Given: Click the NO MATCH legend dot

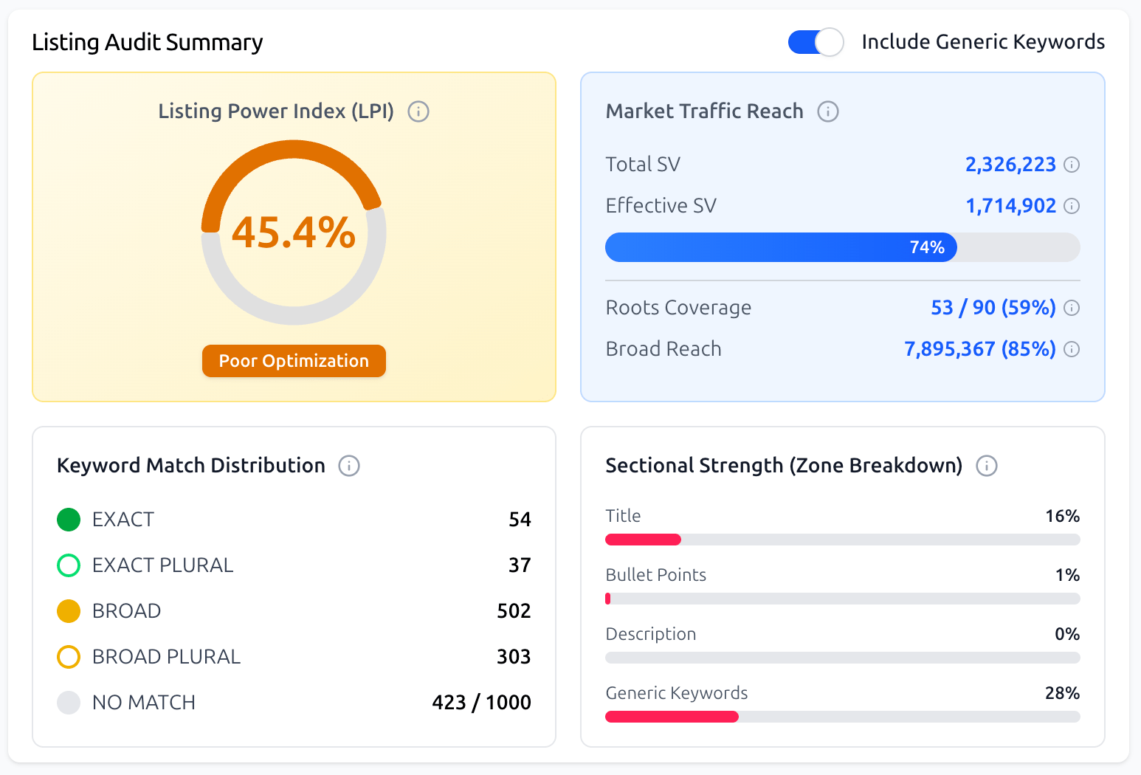Looking at the screenshot, I should (68, 703).
